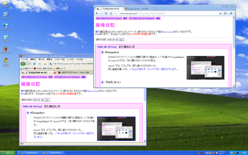248x155 pixels.
Task: Open the Firefox を使ってみよう bookmark
Action: 43,68
